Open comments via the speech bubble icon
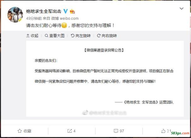This screenshot has height=138, width=191. [x=116, y=131]
